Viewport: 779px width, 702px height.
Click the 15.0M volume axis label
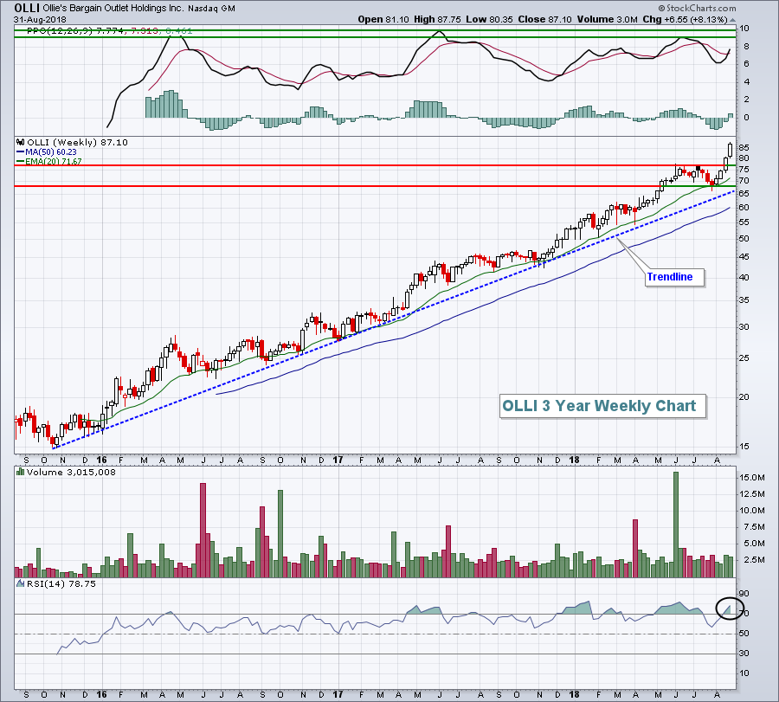(751, 478)
